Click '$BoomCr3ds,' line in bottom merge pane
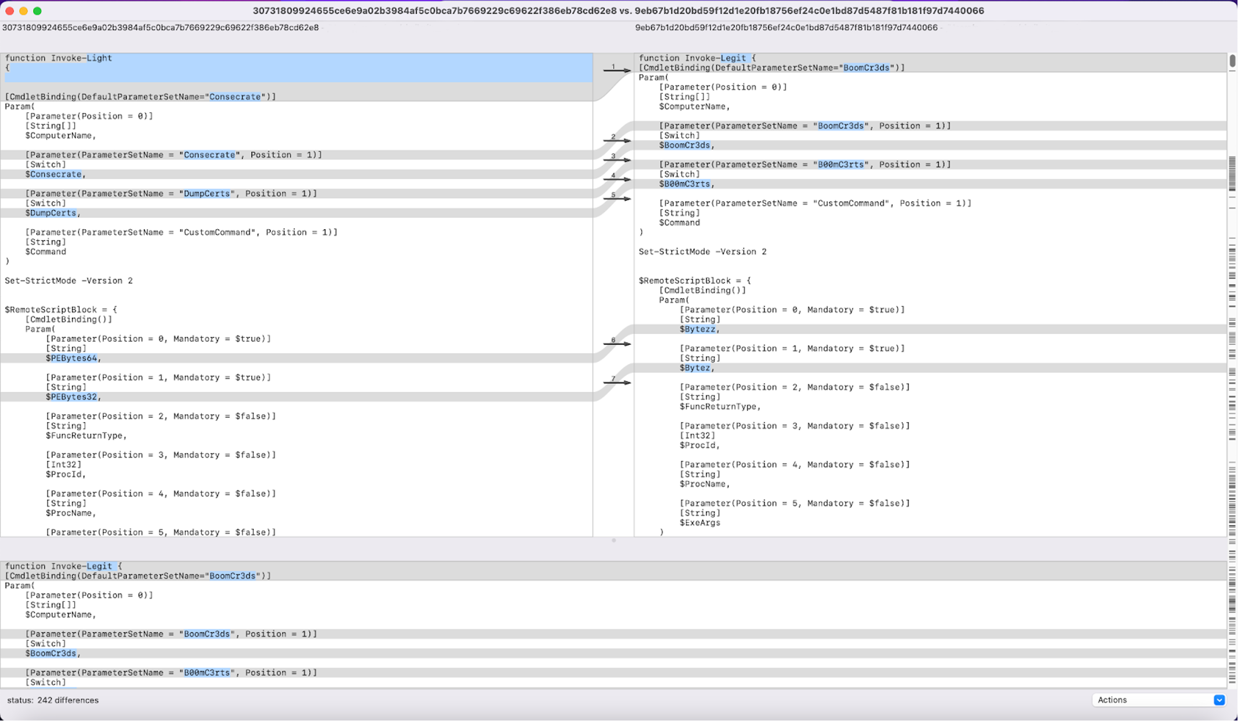The image size is (1238, 721). click(52, 654)
